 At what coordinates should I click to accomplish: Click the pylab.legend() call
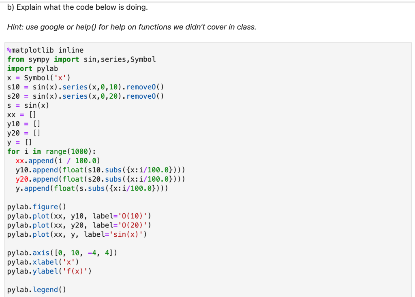coord(36,289)
